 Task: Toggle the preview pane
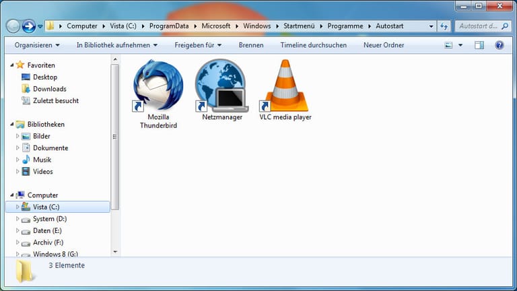click(x=479, y=45)
